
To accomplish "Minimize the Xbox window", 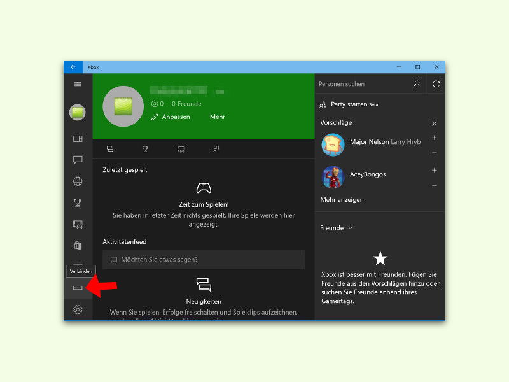I will point(399,67).
